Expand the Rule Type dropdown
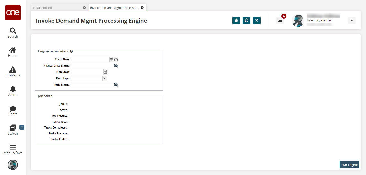The image size is (366, 175). coord(104,78)
